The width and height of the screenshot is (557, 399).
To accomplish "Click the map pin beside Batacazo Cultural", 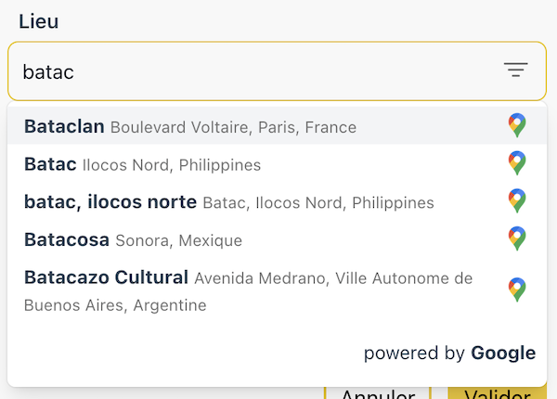I will click(x=517, y=290).
